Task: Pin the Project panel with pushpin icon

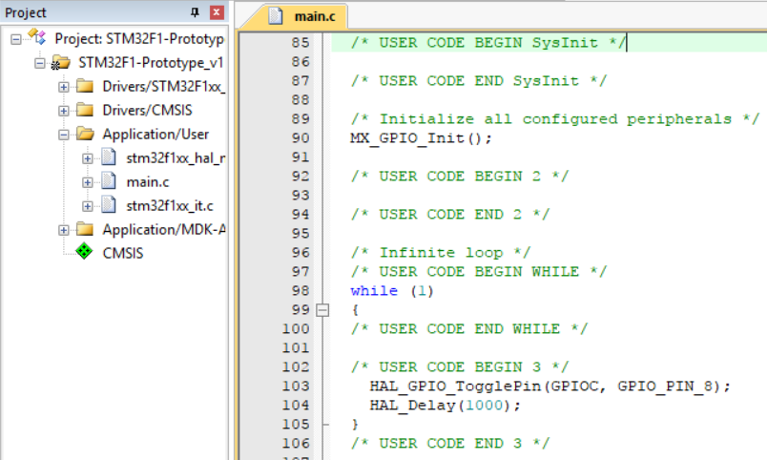Action: [x=195, y=12]
